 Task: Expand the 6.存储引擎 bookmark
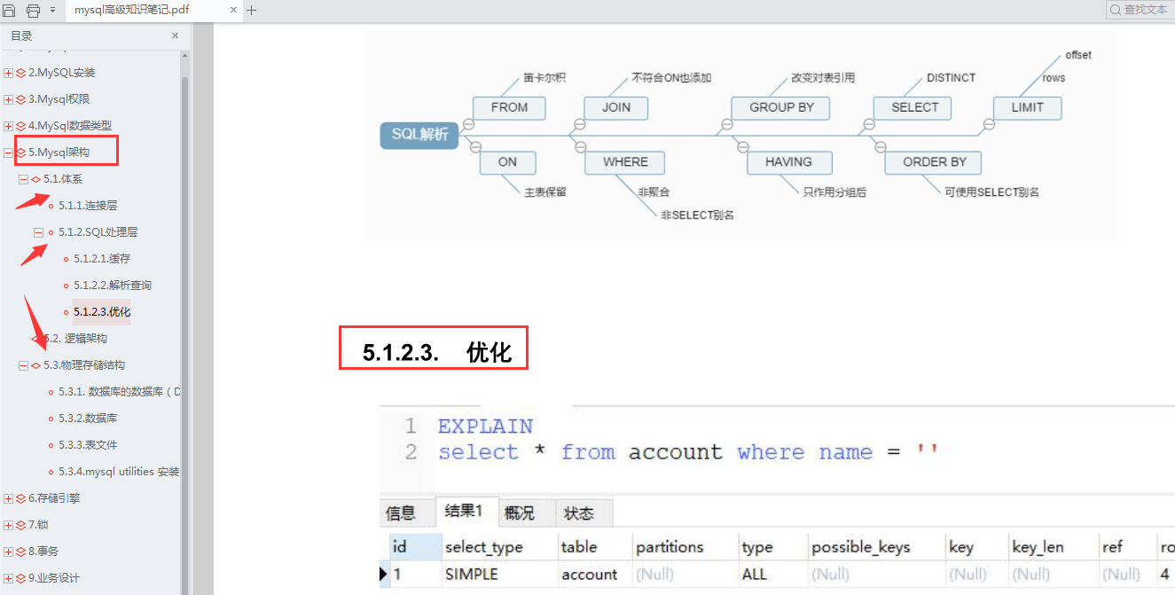coord(9,498)
